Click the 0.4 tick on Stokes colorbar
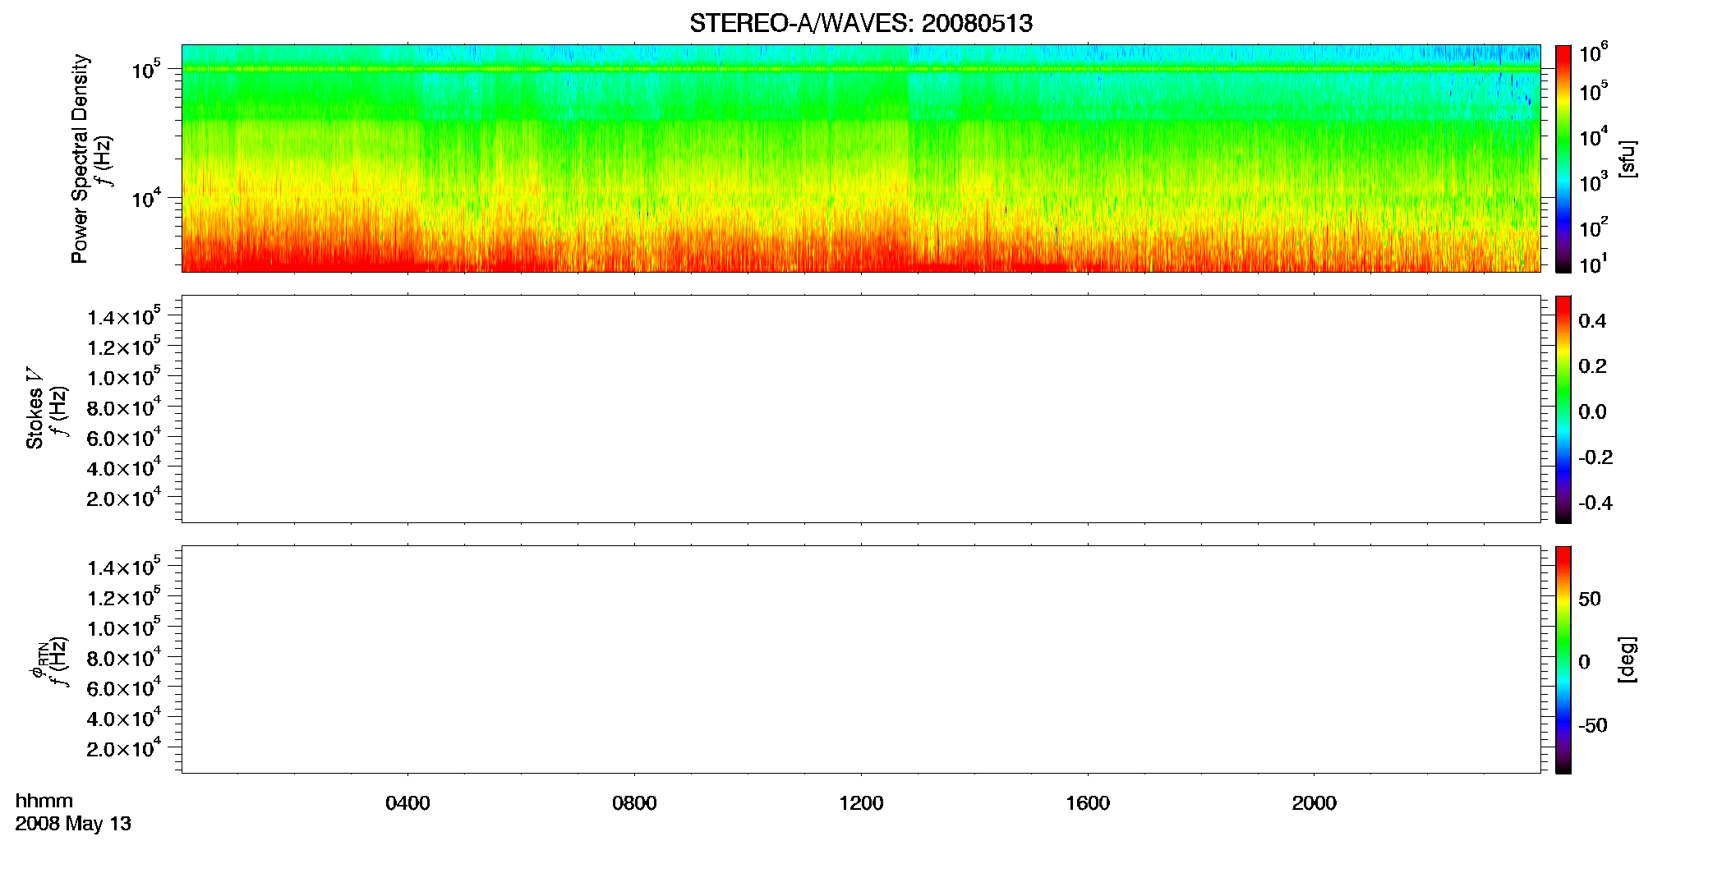This screenshot has width=1722, height=887. coord(1592,321)
